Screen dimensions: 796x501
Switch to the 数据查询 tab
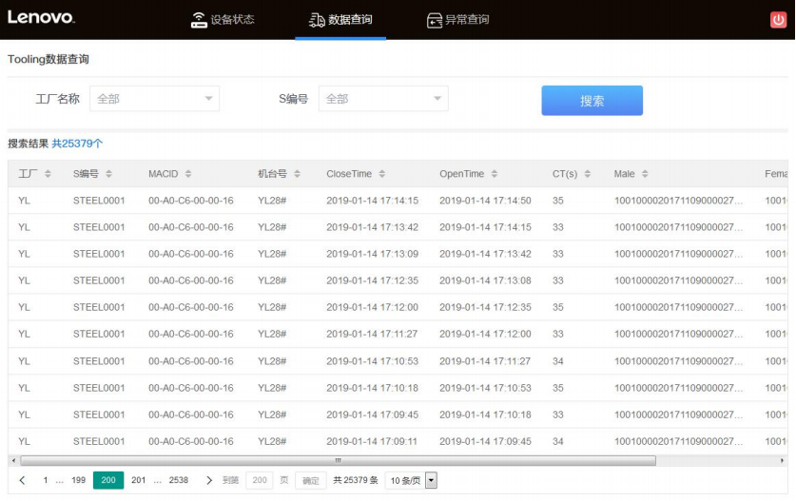click(340, 20)
